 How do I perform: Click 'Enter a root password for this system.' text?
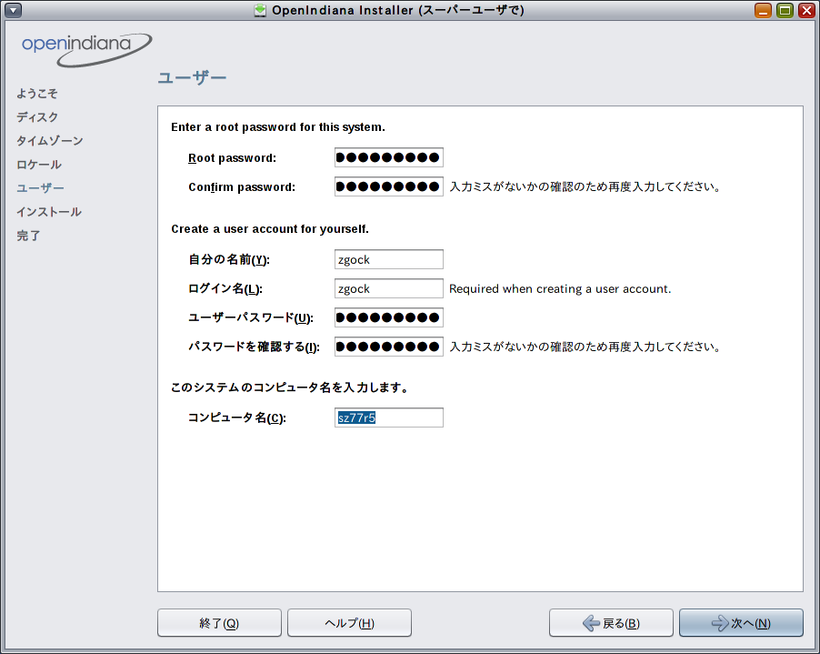(278, 127)
